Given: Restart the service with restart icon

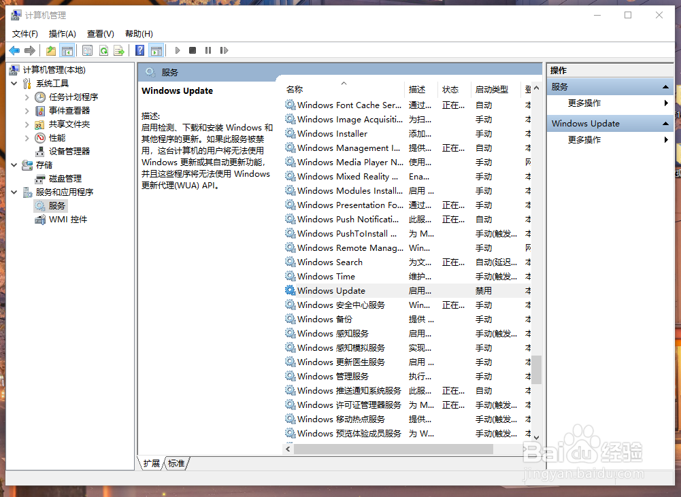Looking at the screenshot, I should pos(224,50).
